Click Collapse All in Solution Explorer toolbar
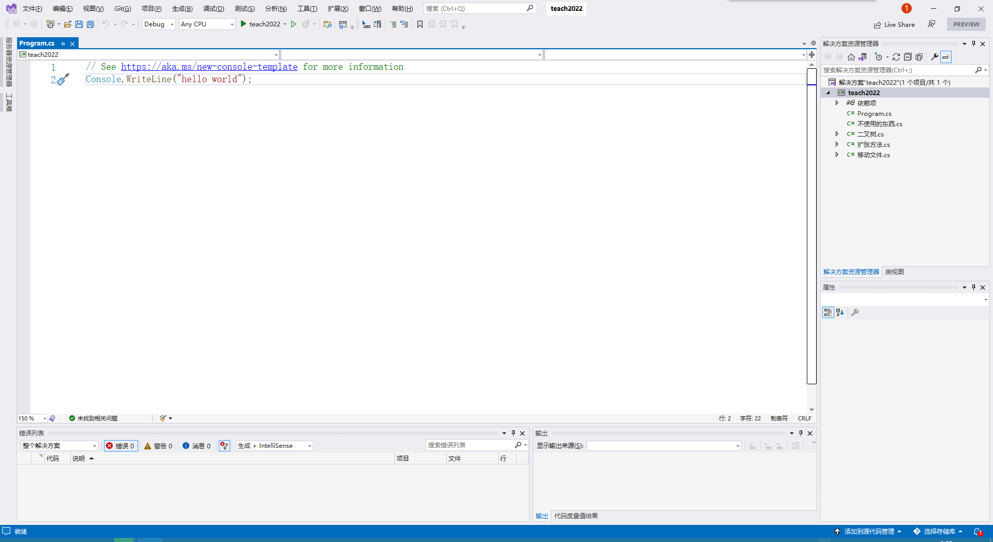This screenshot has height=542, width=993. coord(908,57)
